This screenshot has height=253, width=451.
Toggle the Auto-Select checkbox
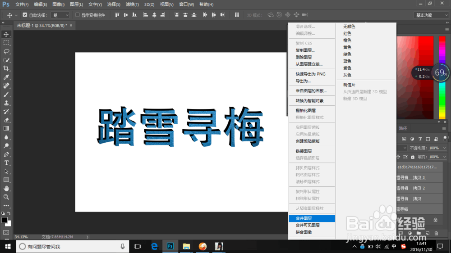pyautogui.click(x=25, y=15)
